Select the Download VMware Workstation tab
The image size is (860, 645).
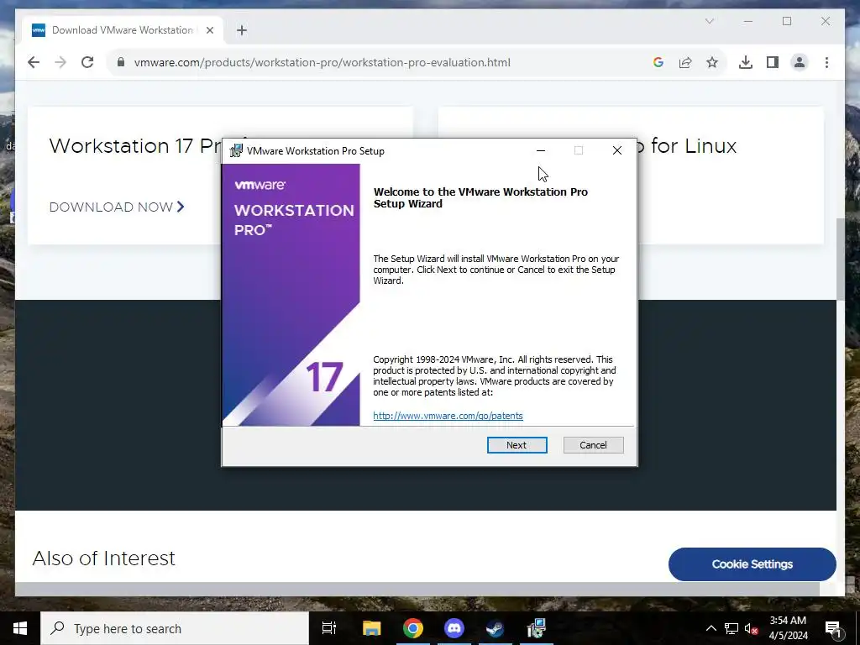coord(122,30)
